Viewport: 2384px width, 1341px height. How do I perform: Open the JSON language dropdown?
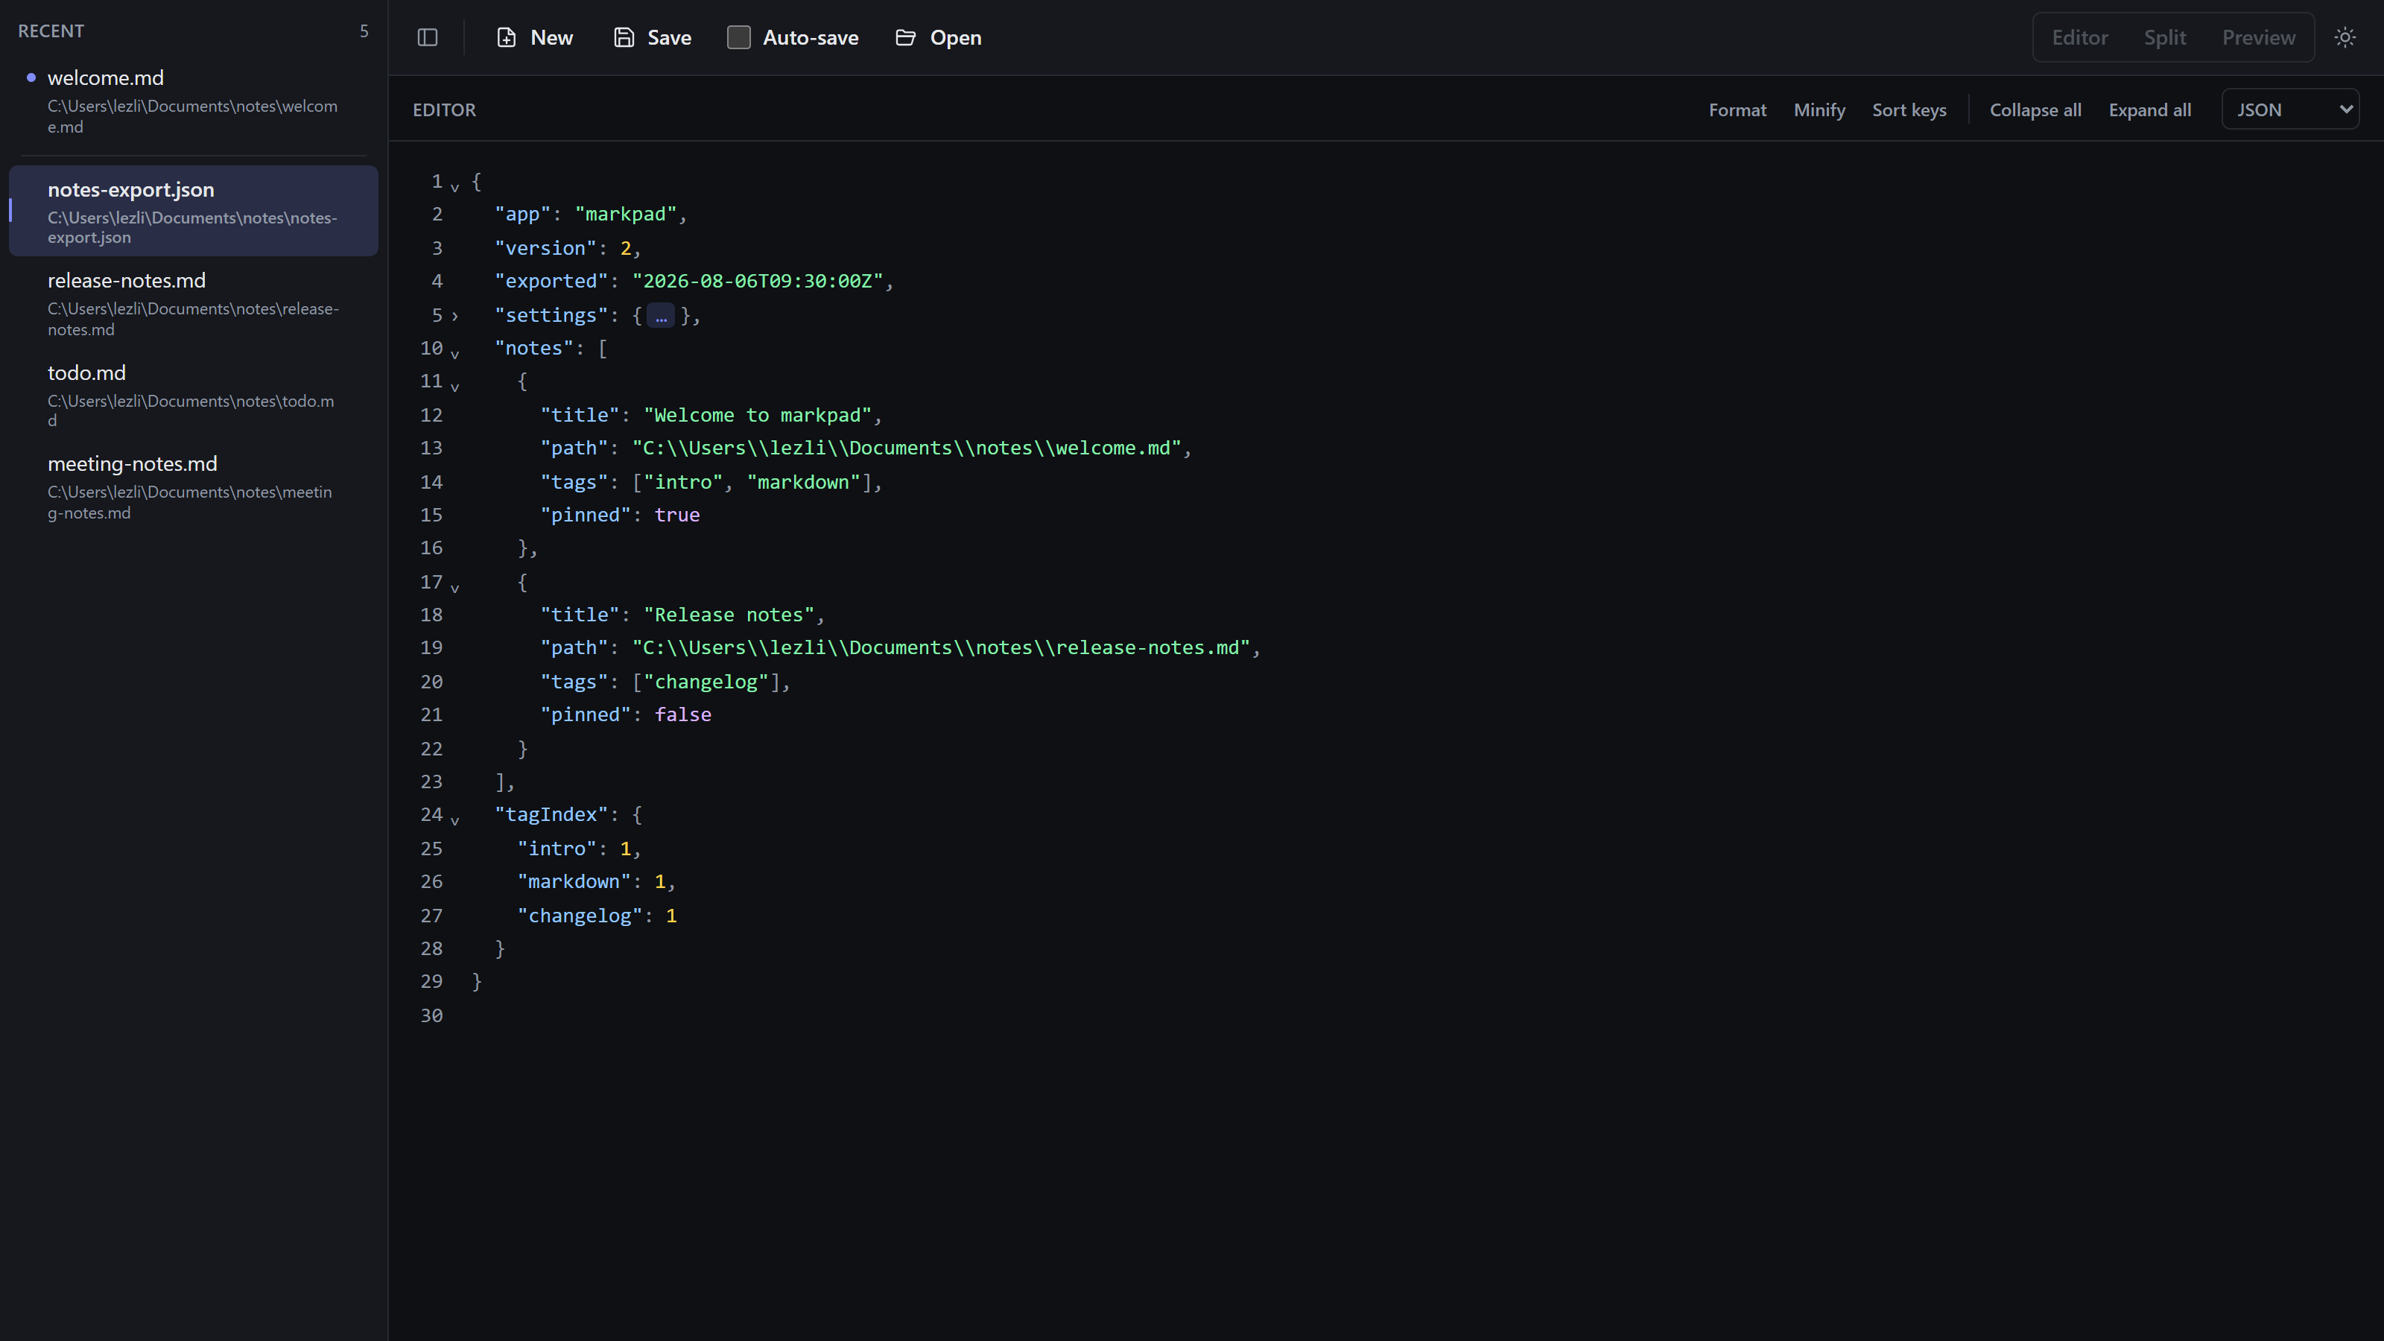[x=2289, y=110]
